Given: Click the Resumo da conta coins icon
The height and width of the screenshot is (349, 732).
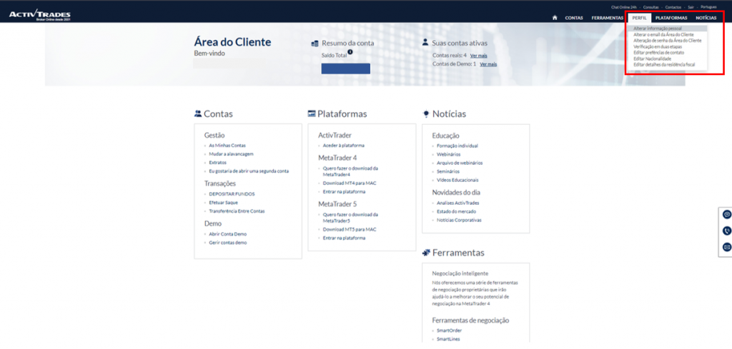Looking at the screenshot, I should [x=315, y=44].
